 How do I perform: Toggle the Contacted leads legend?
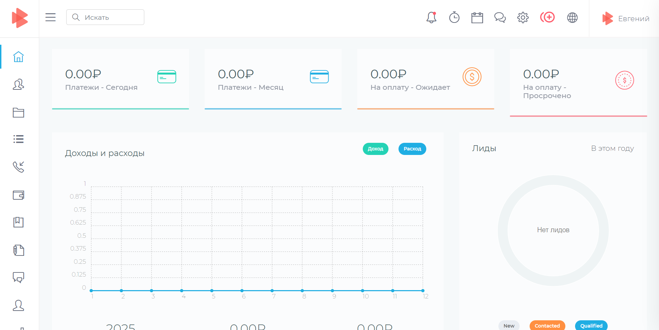(547, 325)
